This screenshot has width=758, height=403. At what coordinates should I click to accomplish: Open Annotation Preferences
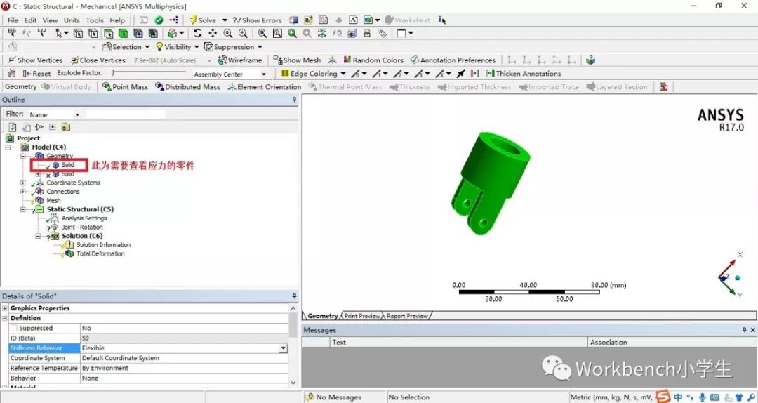[x=453, y=60]
